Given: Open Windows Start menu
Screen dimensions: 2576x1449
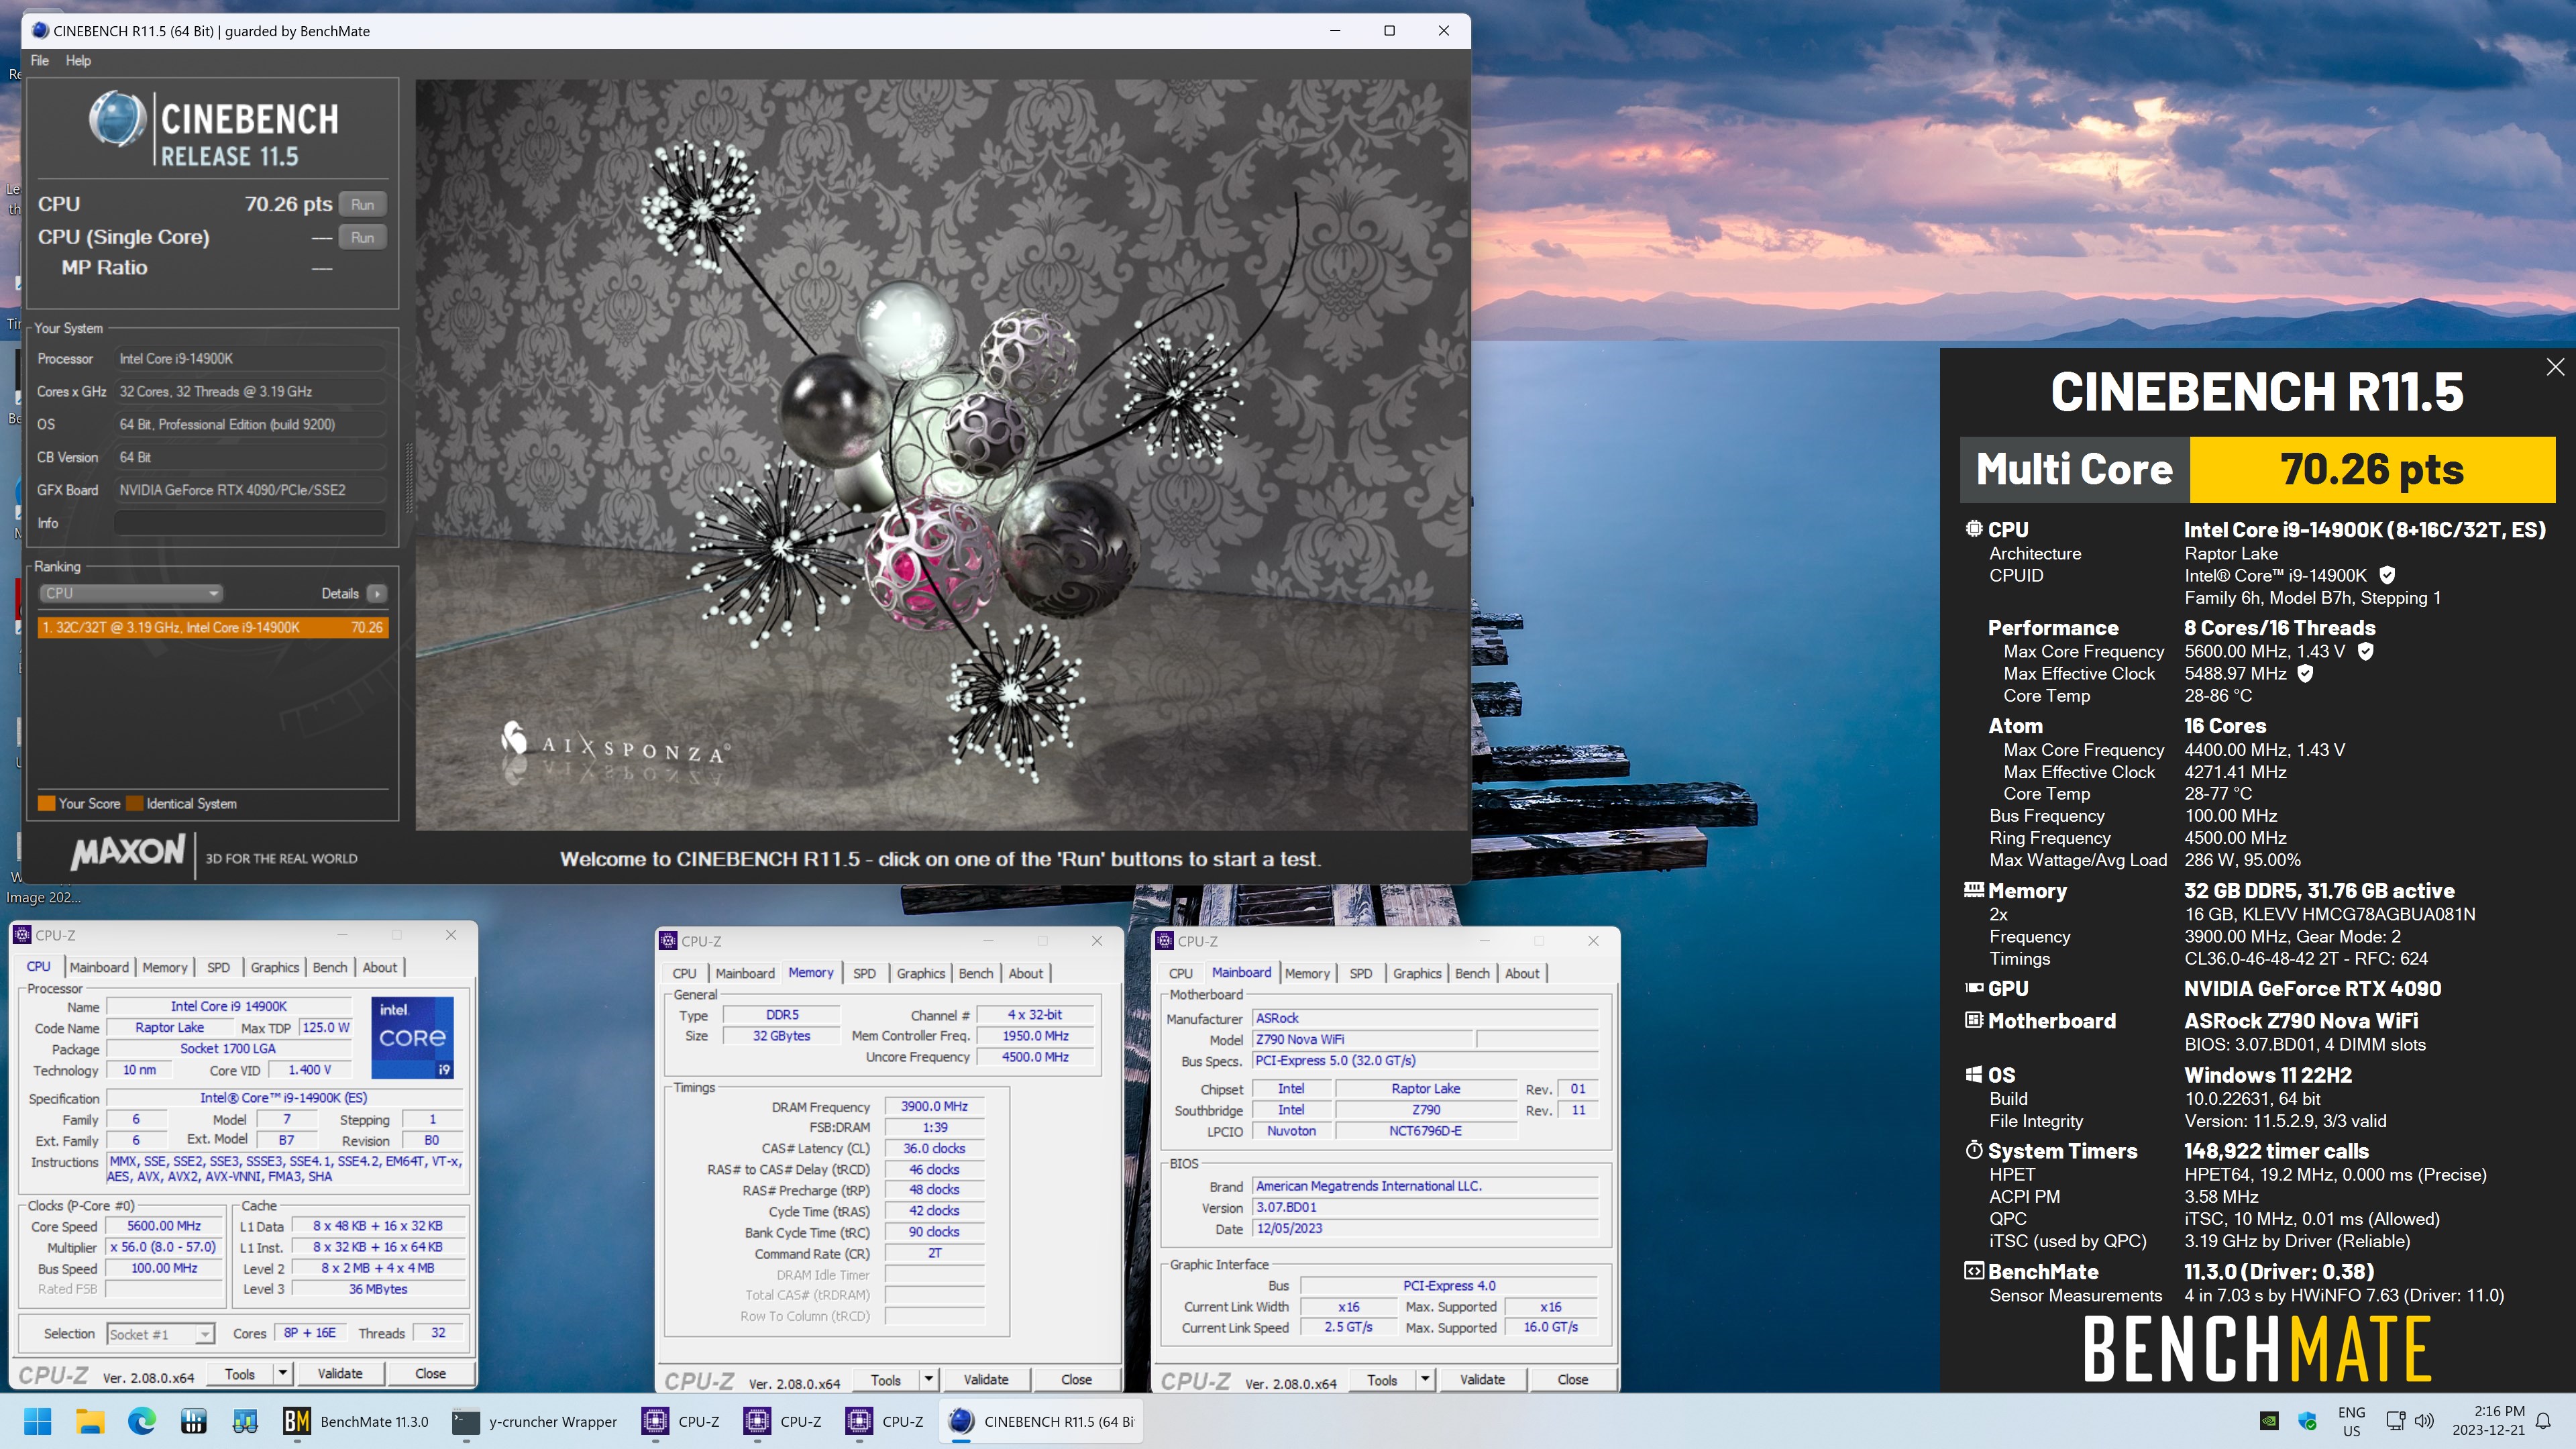Looking at the screenshot, I should pyautogui.click(x=38, y=1421).
